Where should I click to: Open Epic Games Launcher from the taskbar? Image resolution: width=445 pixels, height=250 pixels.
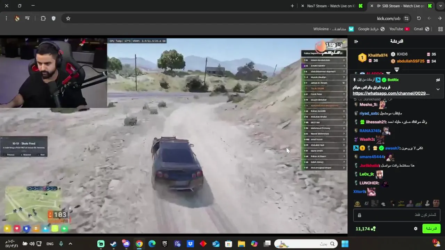(165, 244)
